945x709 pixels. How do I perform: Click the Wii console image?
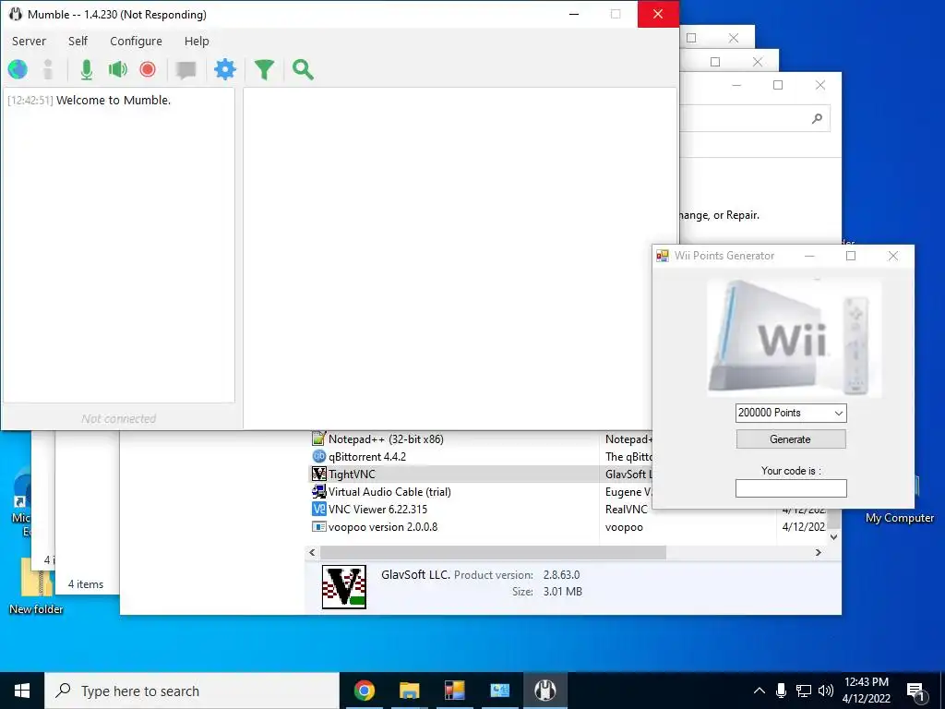click(794, 338)
